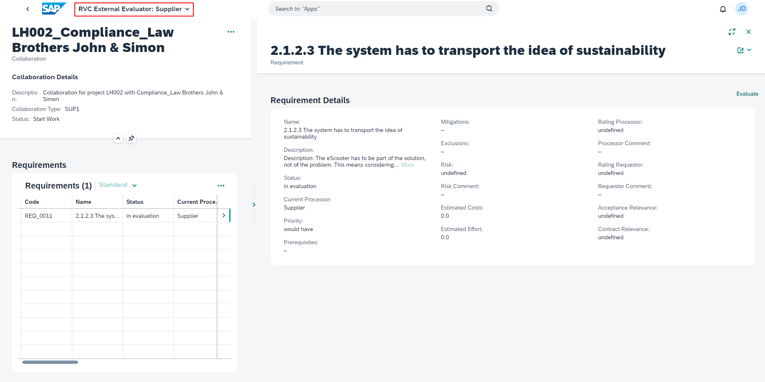Click the LH002_Compliance_Law Brothers title
Viewport: 765px width, 382px height.
click(x=93, y=40)
